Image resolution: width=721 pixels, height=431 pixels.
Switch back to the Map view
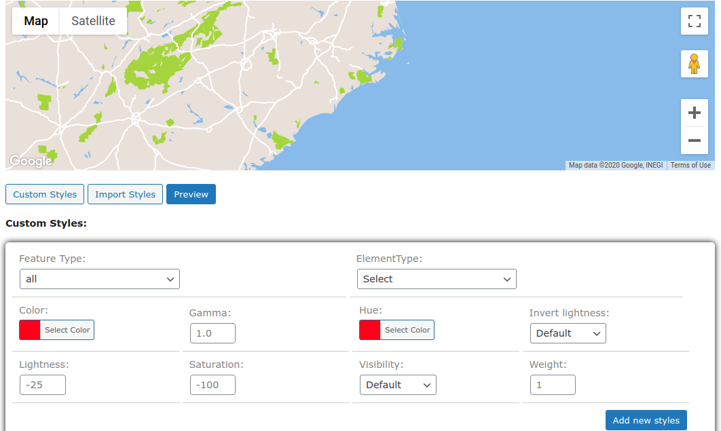tap(35, 20)
